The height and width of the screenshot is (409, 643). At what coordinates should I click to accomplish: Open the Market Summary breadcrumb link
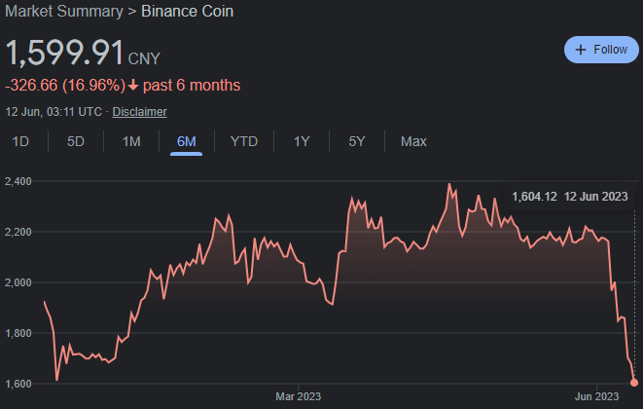point(64,11)
